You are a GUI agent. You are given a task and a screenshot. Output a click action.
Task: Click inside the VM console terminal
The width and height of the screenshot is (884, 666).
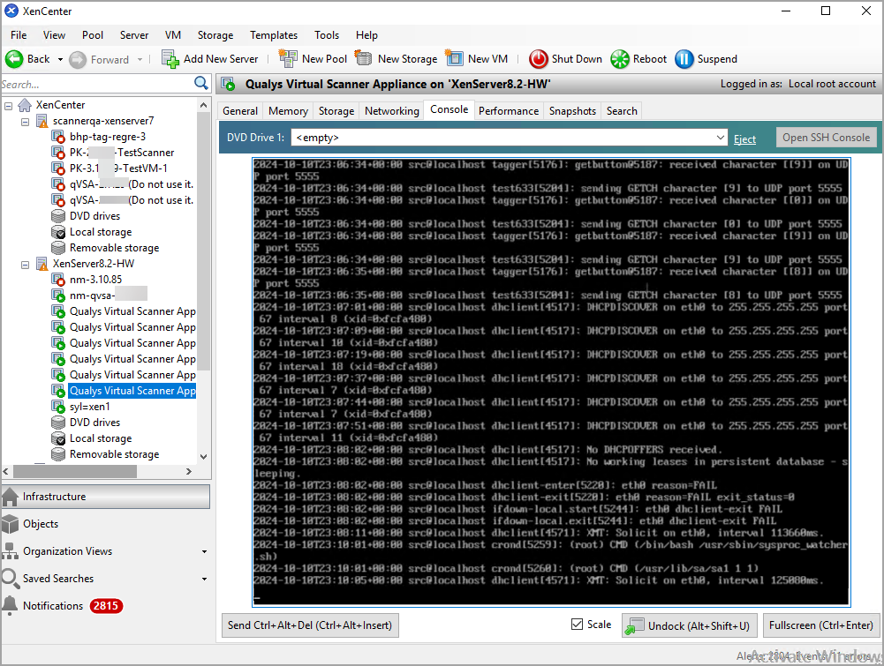coord(551,382)
